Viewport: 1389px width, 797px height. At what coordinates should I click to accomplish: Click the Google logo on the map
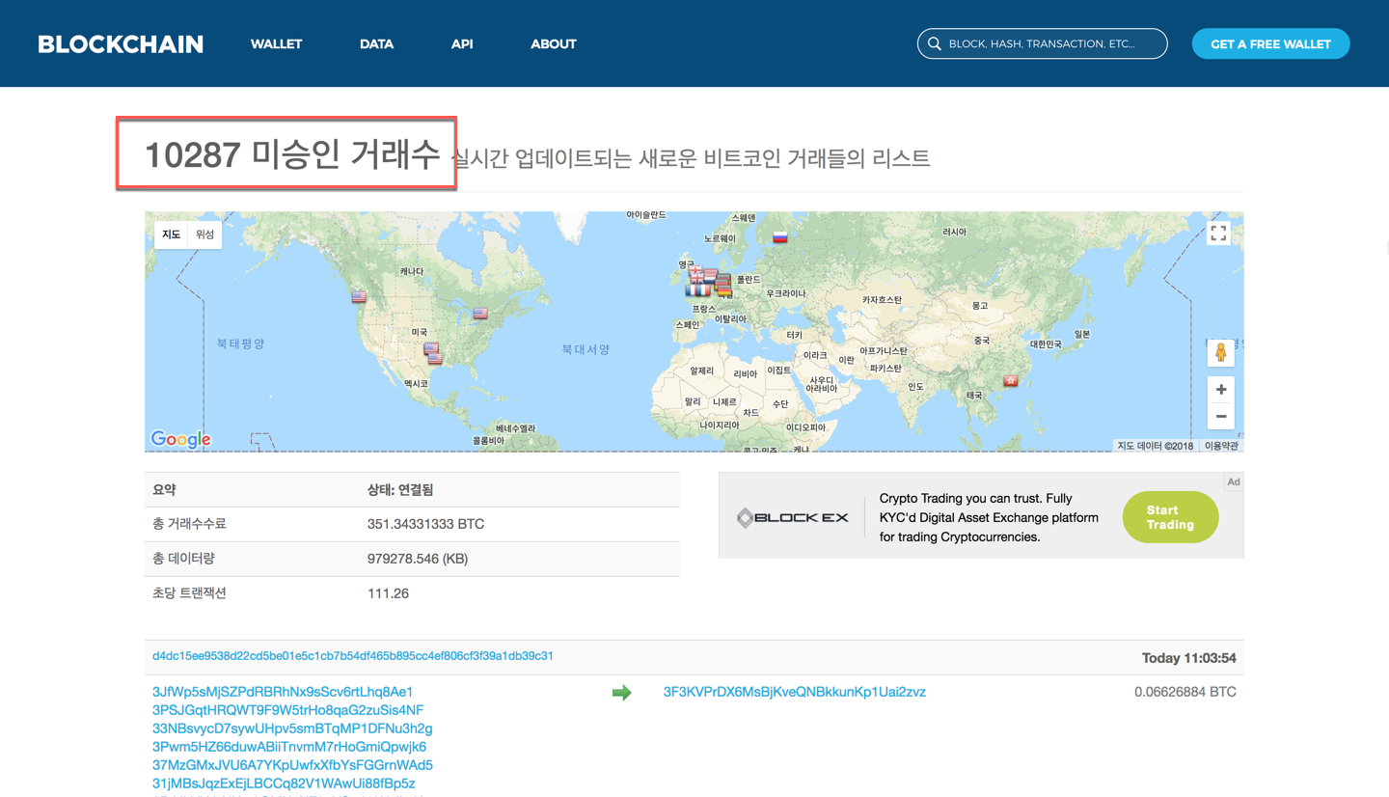[180, 439]
